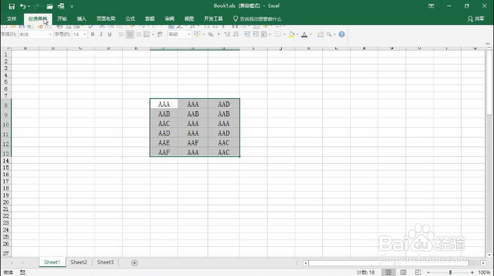Expand the Merge and Center dropdown arrow

(153, 34)
